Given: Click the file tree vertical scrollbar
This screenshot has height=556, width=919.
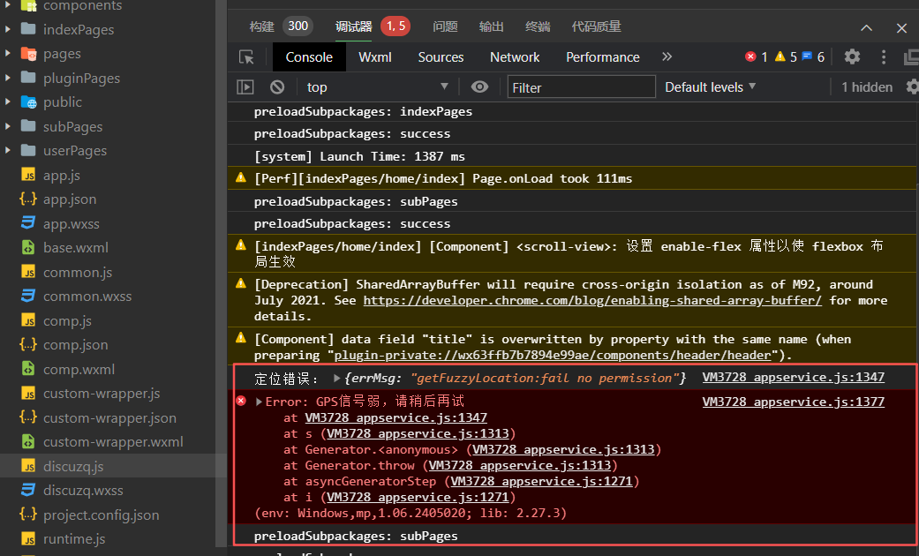Looking at the screenshot, I should [221, 275].
